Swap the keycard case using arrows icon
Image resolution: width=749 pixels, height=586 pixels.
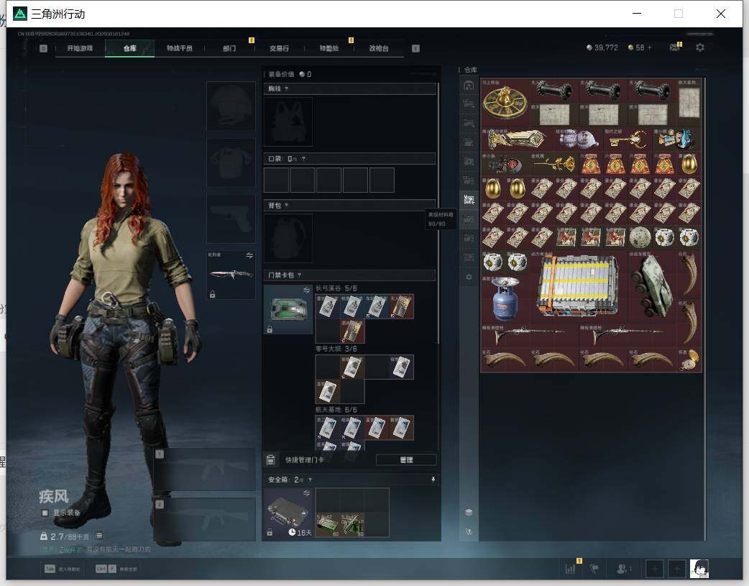point(306,290)
